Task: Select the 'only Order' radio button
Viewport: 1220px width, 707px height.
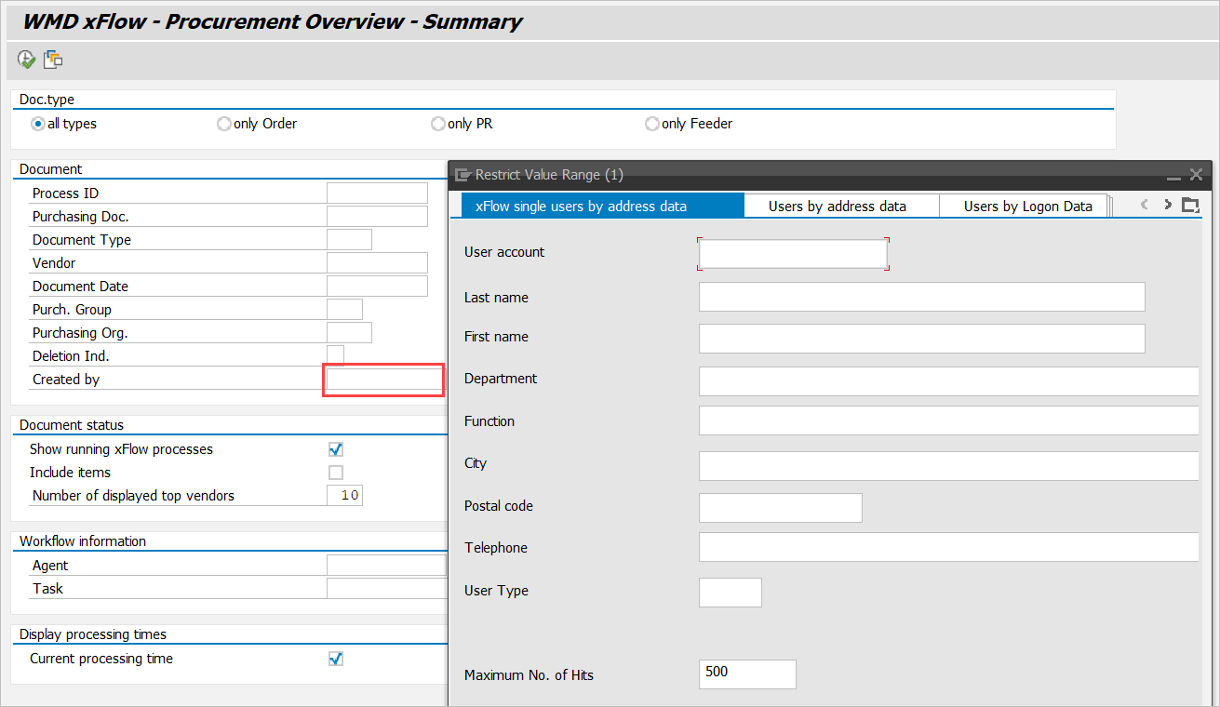Action: (x=224, y=124)
